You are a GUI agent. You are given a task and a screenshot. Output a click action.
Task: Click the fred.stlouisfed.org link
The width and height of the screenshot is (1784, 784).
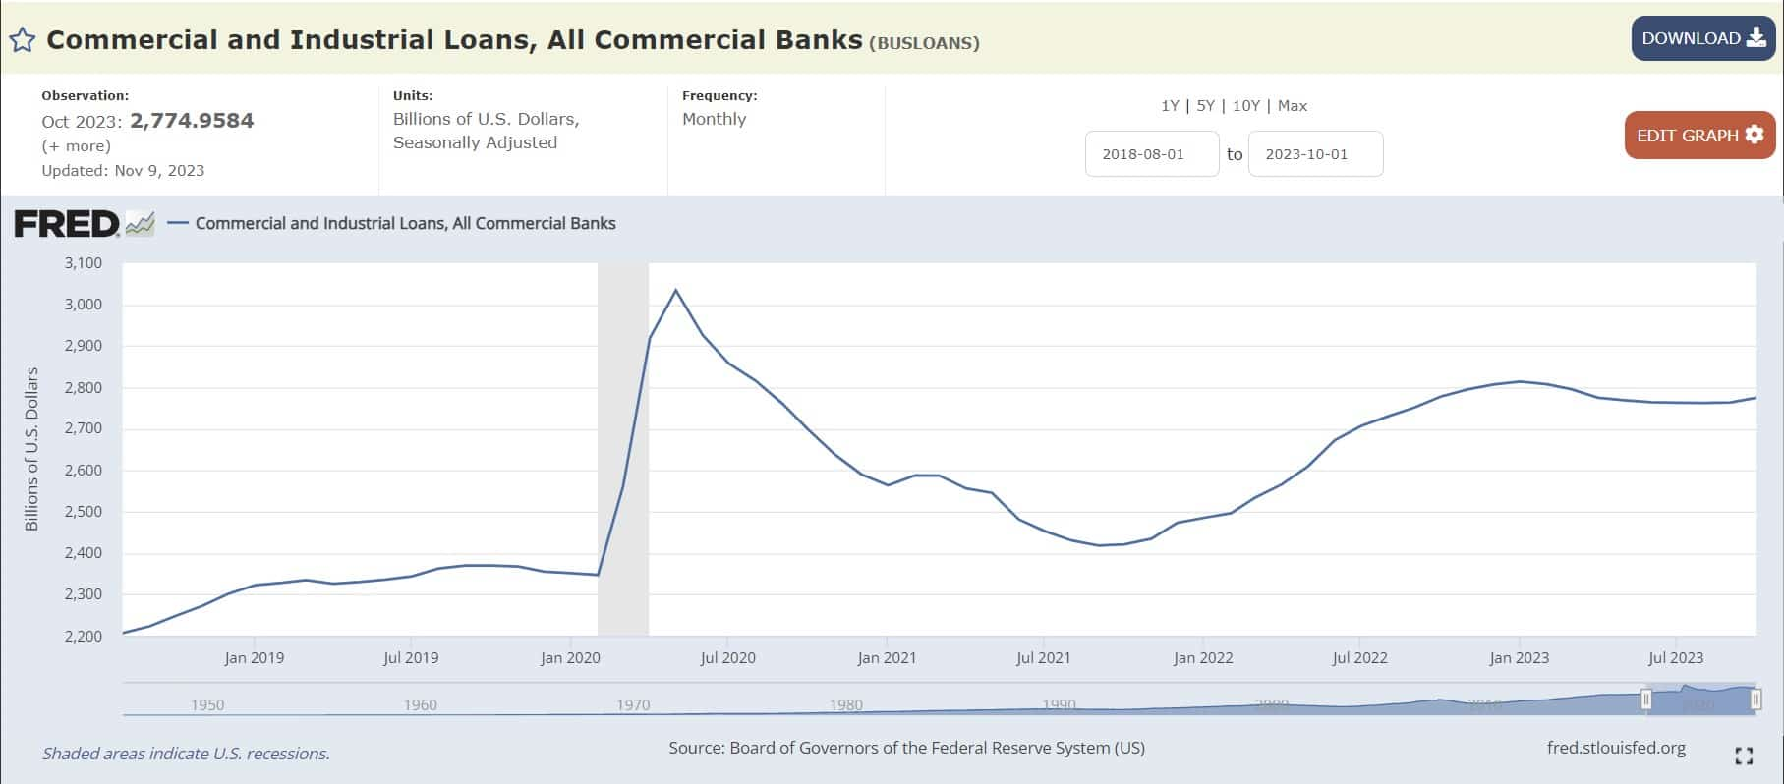[x=1616, y=748]
